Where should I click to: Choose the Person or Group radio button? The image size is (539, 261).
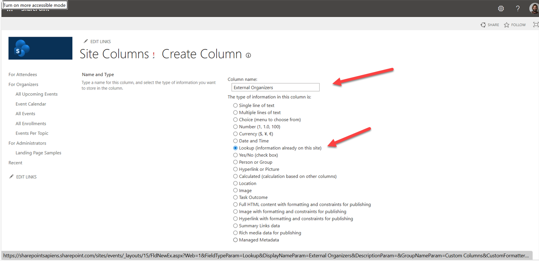(x=235, y=162)
